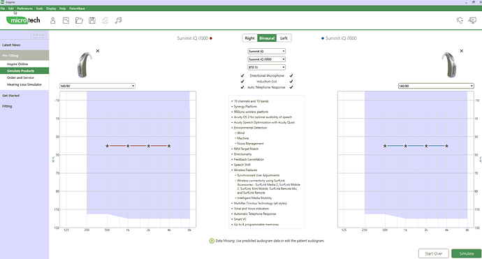Click the audiogram chart toolbar icon
This screenshot has height=259, width=482.
pos(66,20)
